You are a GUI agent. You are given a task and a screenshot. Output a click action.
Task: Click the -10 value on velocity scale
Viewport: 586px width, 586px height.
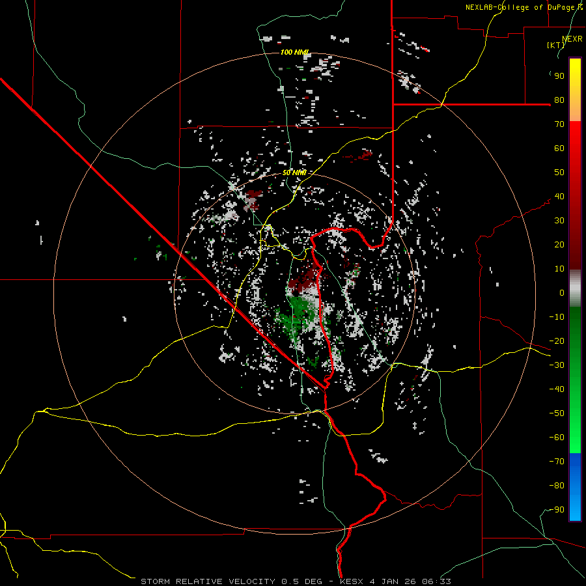(557, 317)
